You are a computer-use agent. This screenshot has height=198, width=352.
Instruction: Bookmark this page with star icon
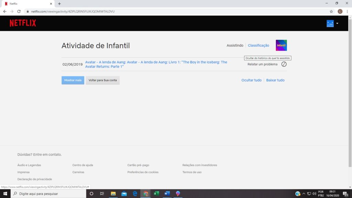tap(331, 11)
